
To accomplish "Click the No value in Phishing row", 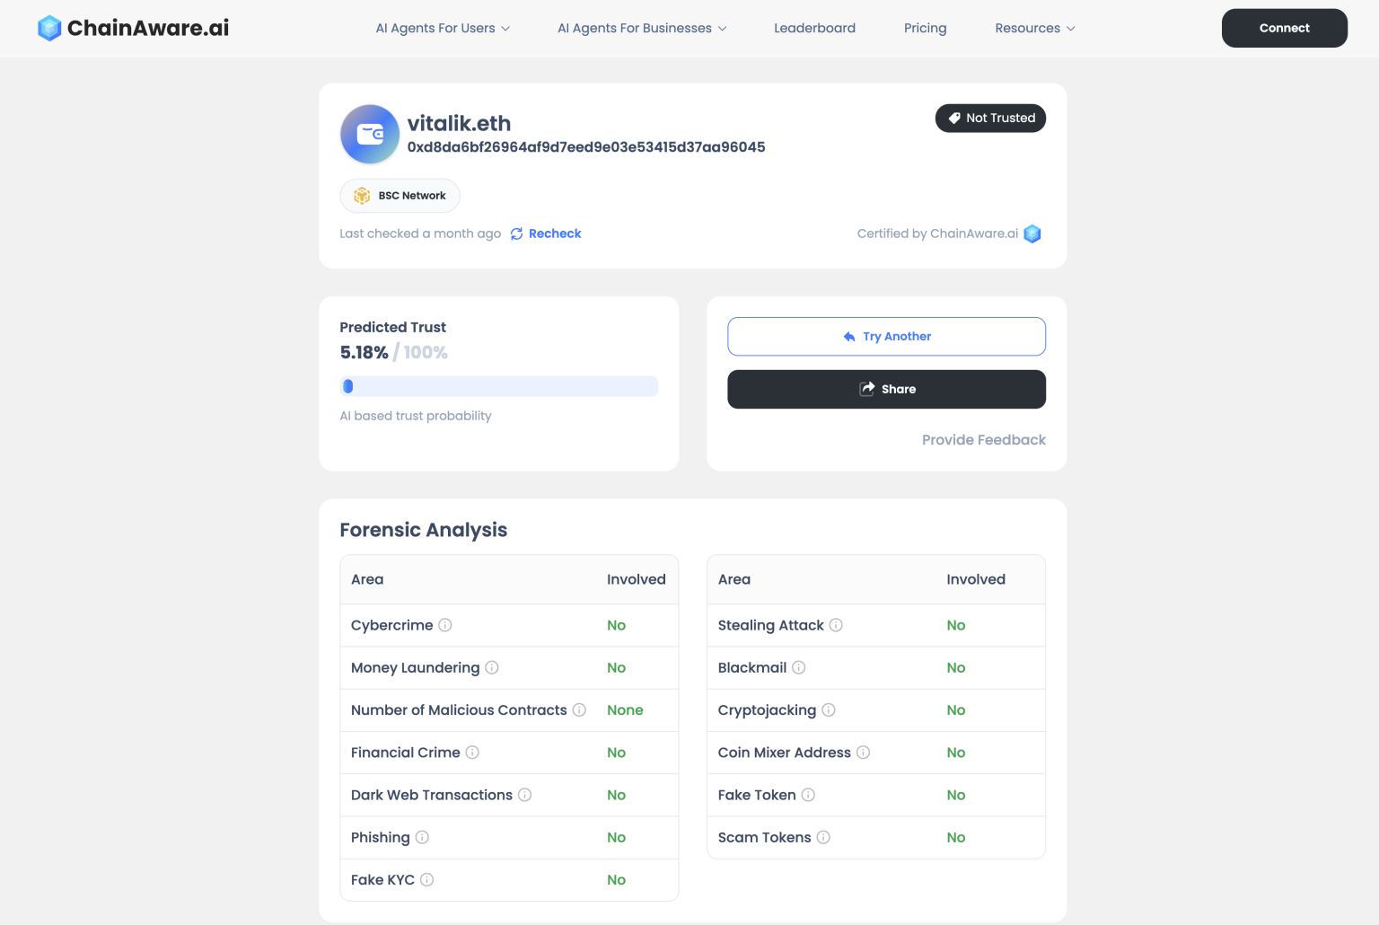I will coord(616,837).
